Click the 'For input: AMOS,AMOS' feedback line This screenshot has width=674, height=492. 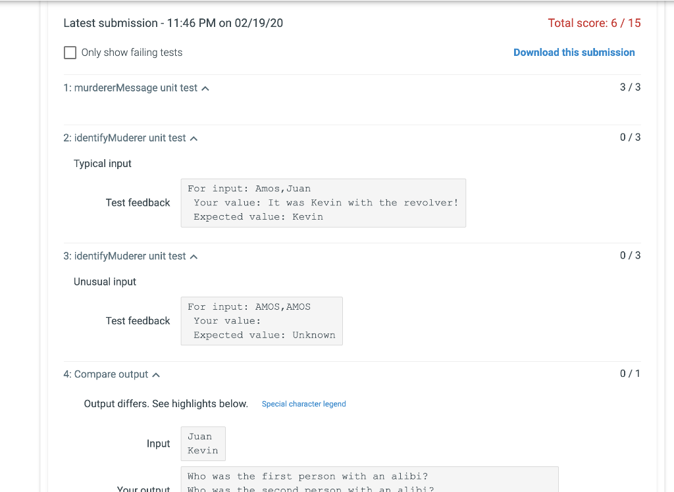tap(249, 307)
